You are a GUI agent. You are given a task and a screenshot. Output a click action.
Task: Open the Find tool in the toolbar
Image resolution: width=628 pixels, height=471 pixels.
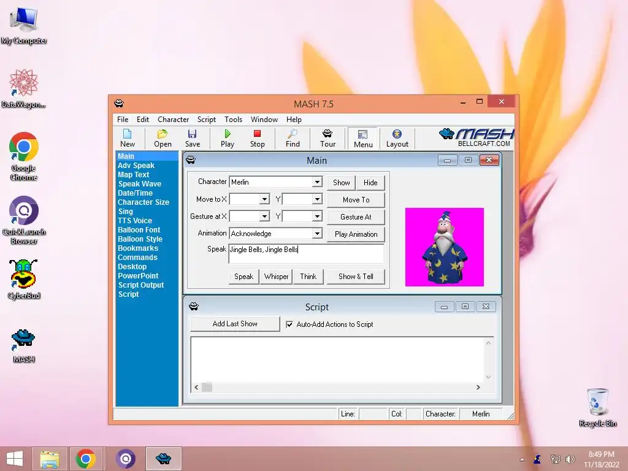pos(293,138)
